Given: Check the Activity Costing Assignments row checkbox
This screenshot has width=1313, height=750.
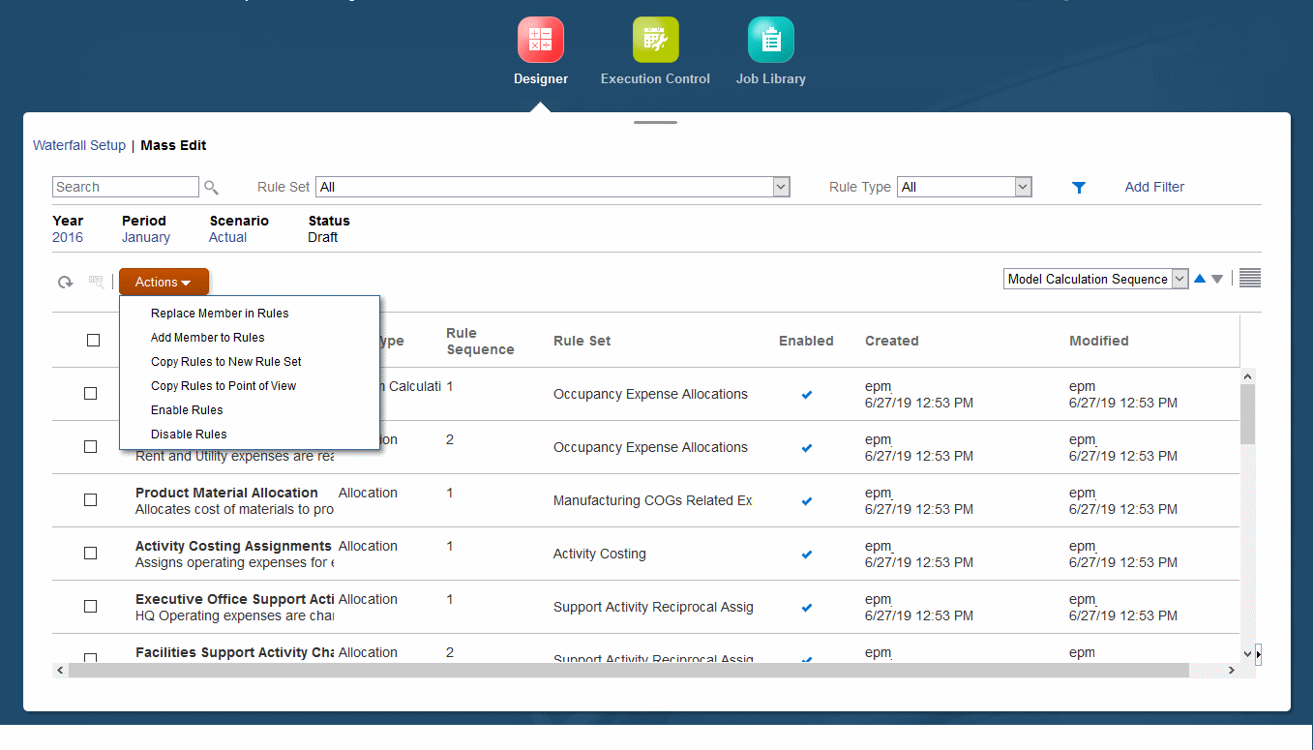Looking at the screenshot, I should click(x=90, y=554).
